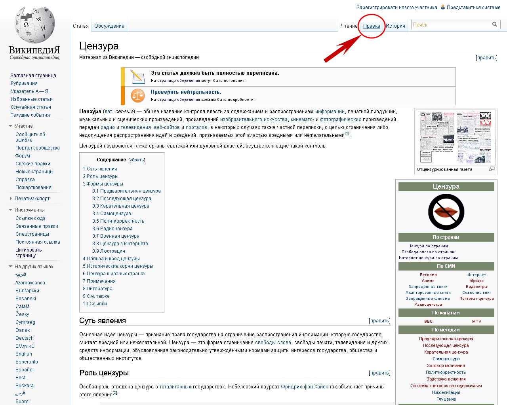Click the Зарегистрировать нового участника link
Image resolution: width=507 pixels, height=405 pixels.
[x=396, y=8]
